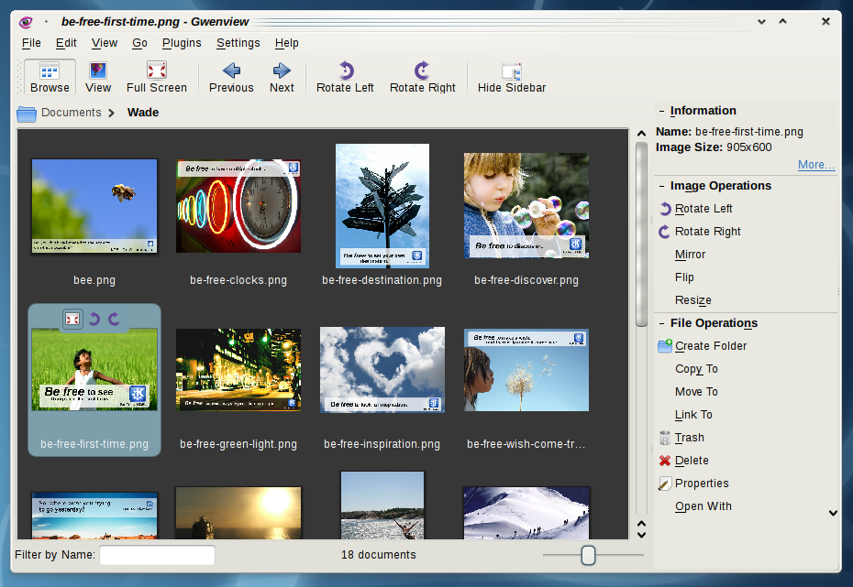Open the Go menu
This screenshot has width=853, height=587.
pos(139,43)
